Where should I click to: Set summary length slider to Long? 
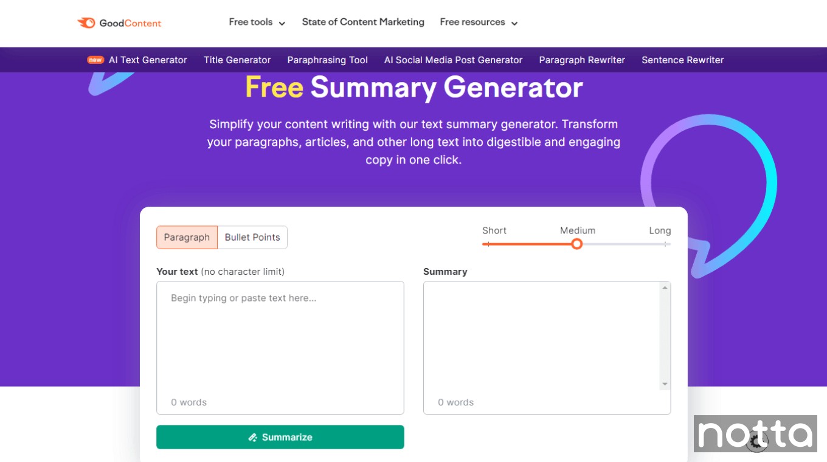pyautogui.click(x=664, y=244)
